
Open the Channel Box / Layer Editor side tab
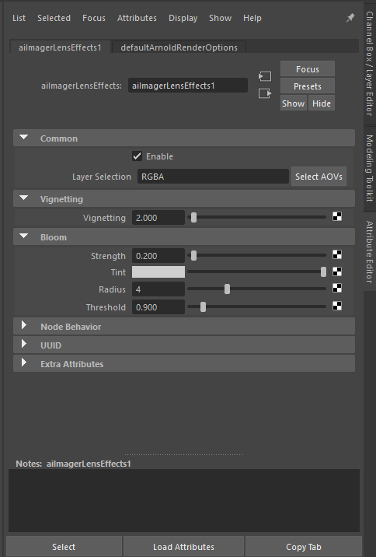pos(370,63)
